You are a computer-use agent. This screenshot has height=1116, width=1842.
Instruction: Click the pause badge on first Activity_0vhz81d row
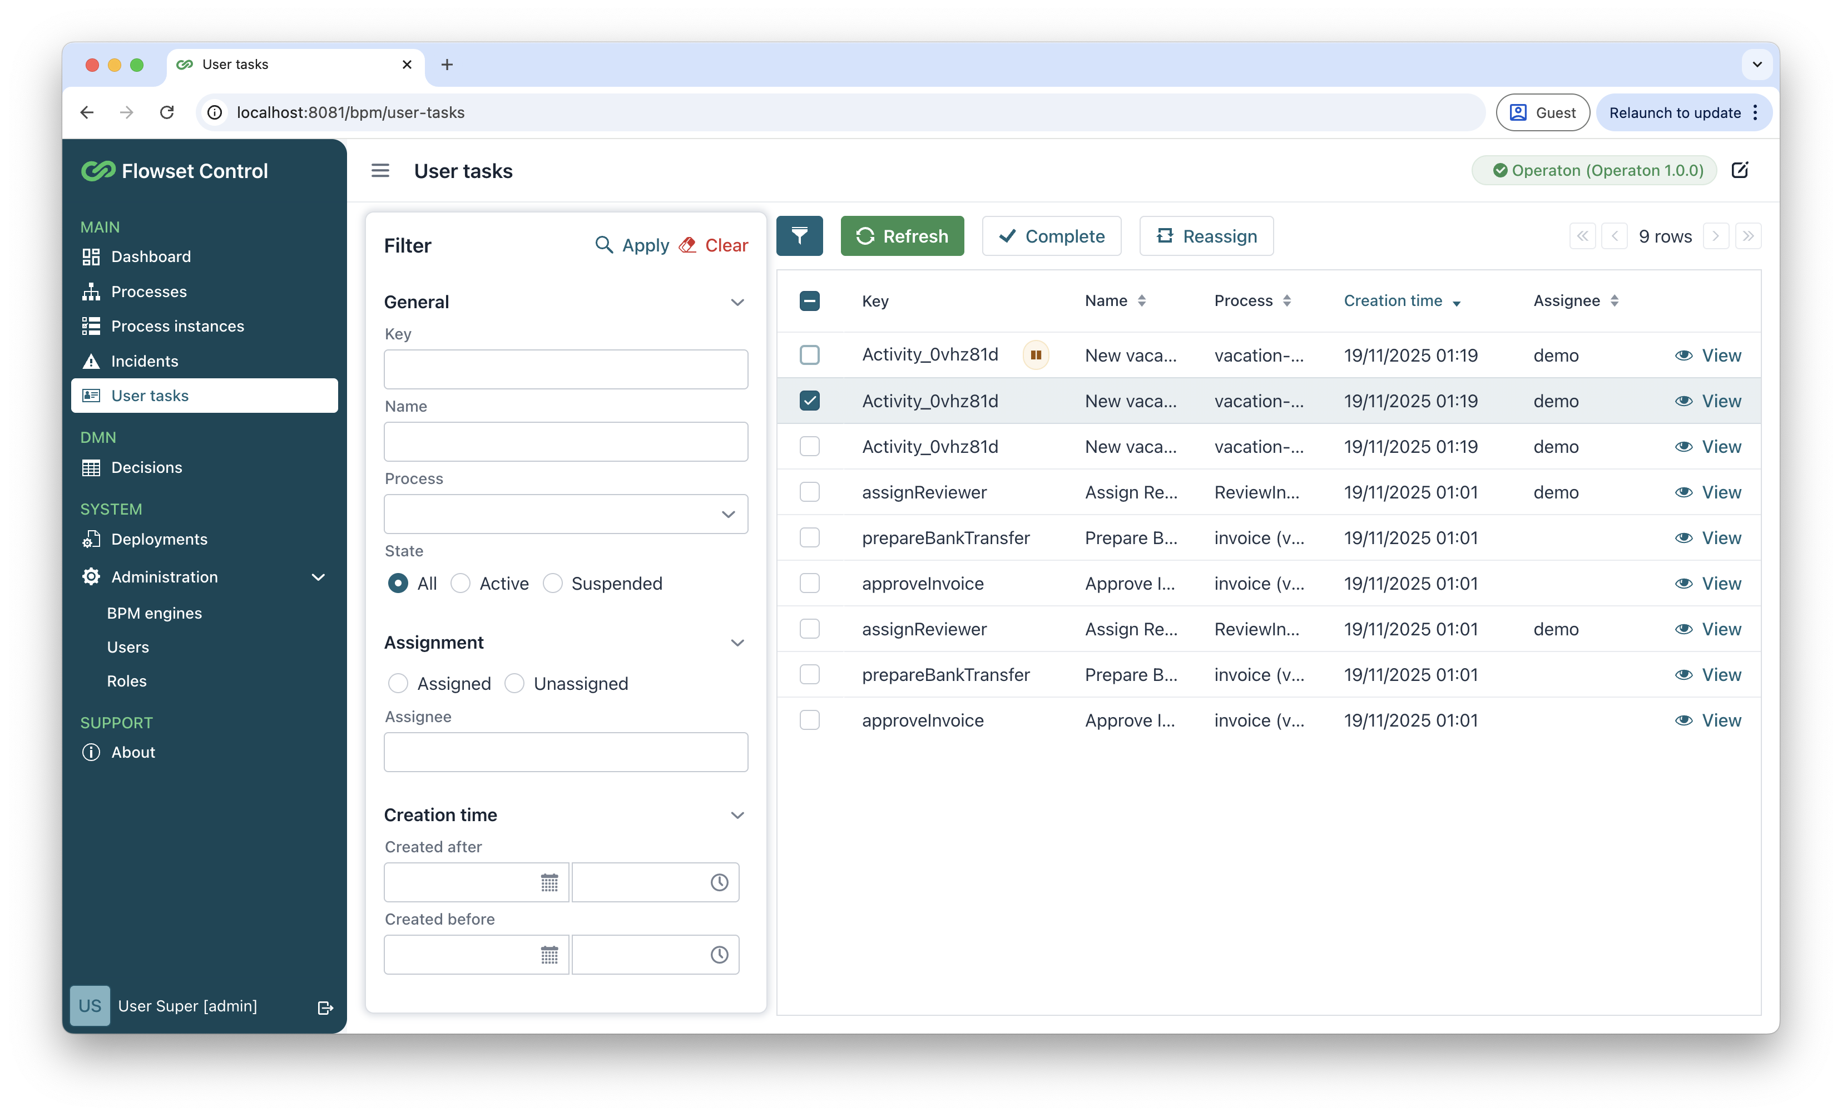(x=1036, y=354)
